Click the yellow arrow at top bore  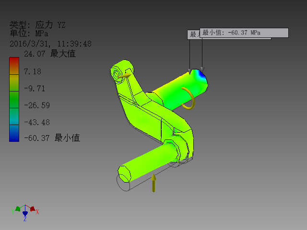click(124, 76)
